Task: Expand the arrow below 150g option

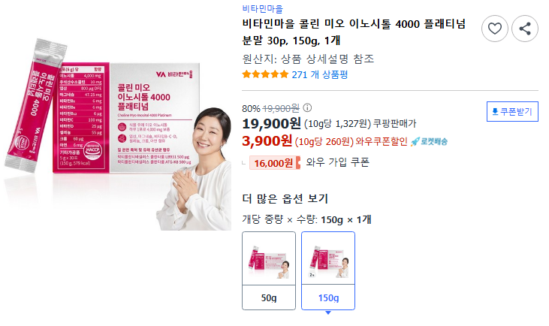Action: tap(328, 312)
